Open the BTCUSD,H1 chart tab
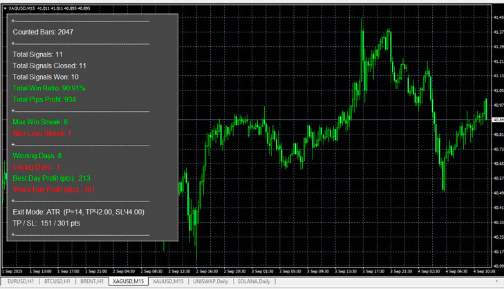504x289 pixels. click(x=57, y=281)
